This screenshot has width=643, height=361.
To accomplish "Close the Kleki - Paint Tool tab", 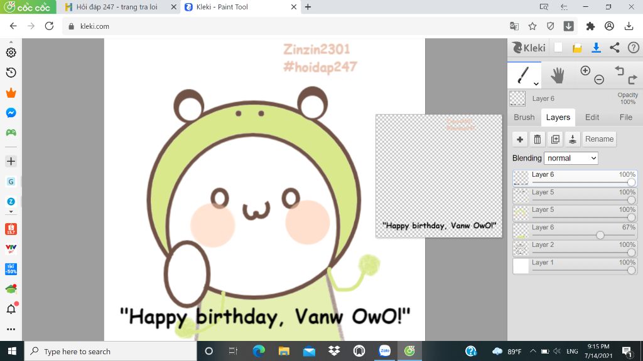I will (x=294, y=7).
